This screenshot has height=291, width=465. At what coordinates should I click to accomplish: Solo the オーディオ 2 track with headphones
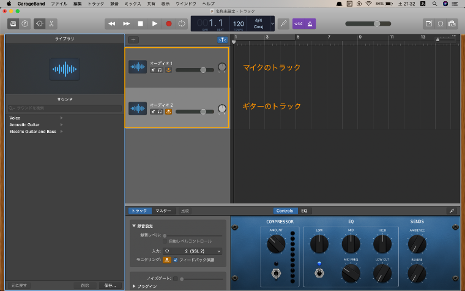(x=159, y=112)
